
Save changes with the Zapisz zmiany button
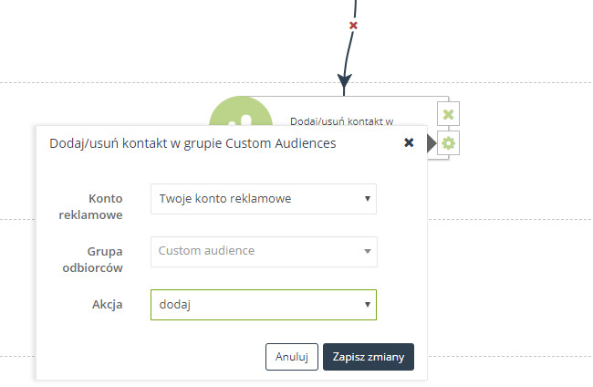[x=369, y=357]
